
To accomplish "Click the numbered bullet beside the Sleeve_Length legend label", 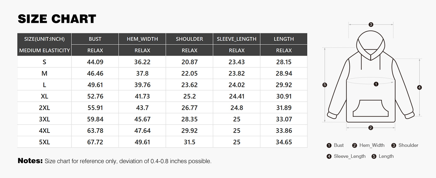I will click(x=329, y=156).
